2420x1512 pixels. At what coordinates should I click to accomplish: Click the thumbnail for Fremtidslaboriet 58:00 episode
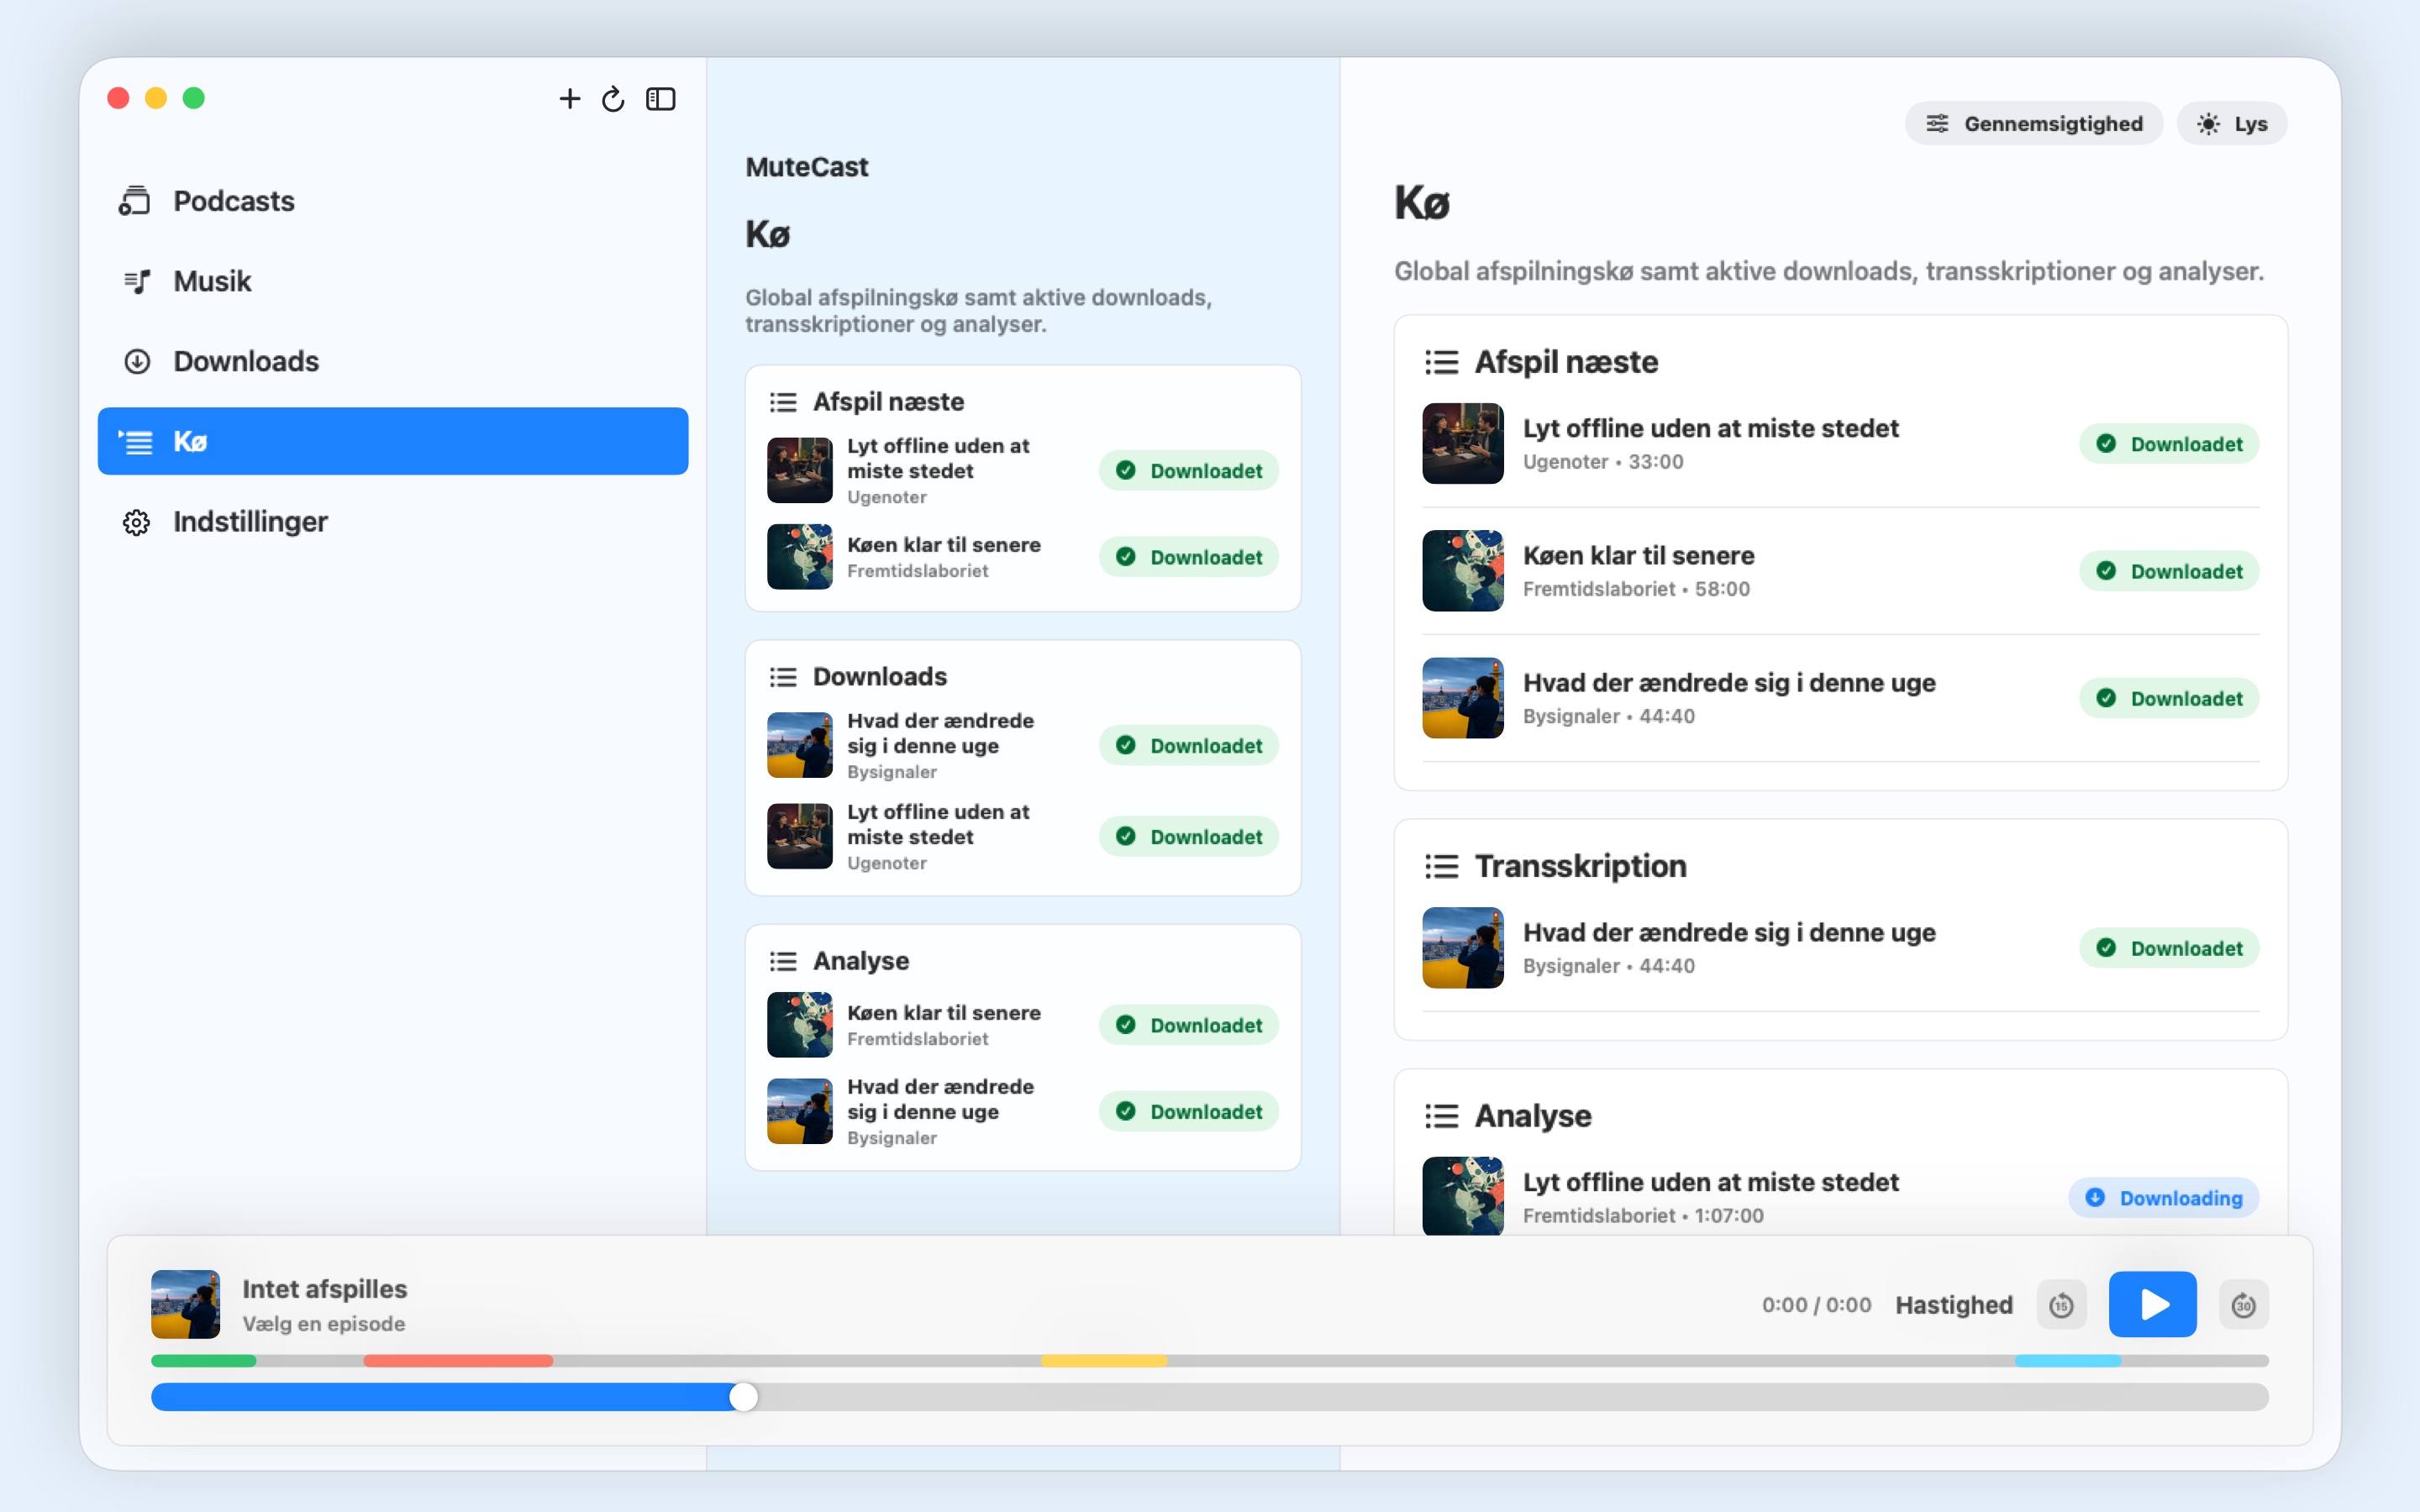pyautogui.click(x=1462, y=571)
